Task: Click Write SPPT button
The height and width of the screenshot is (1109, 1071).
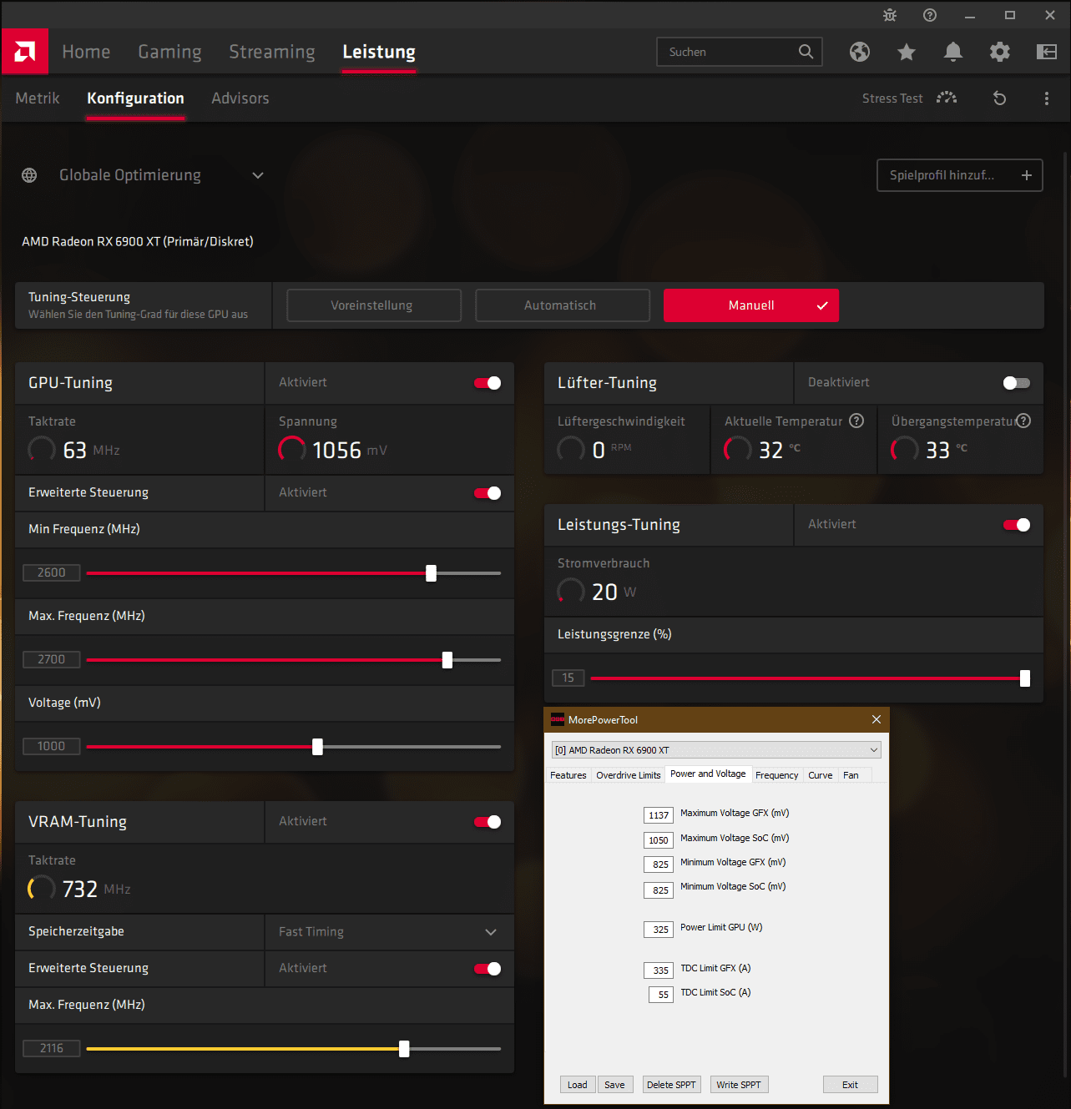Action: (739, 1085)
